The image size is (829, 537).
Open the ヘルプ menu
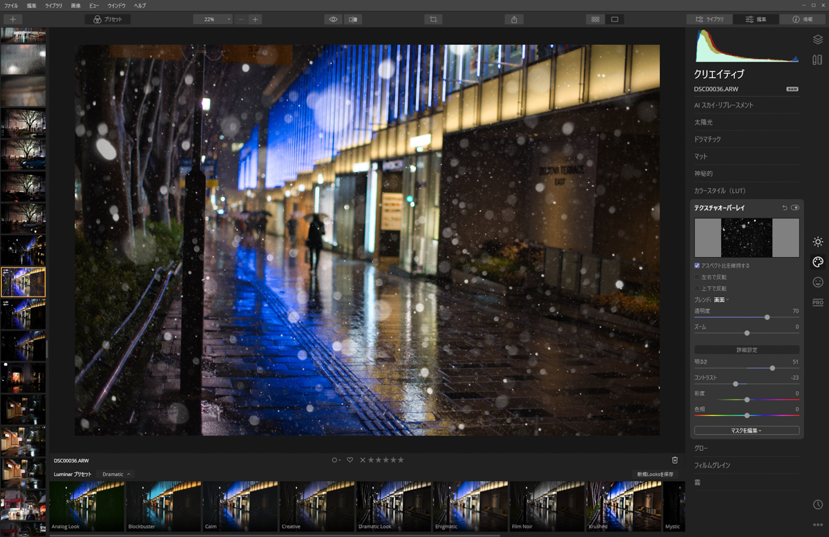(x=140, y=6)
